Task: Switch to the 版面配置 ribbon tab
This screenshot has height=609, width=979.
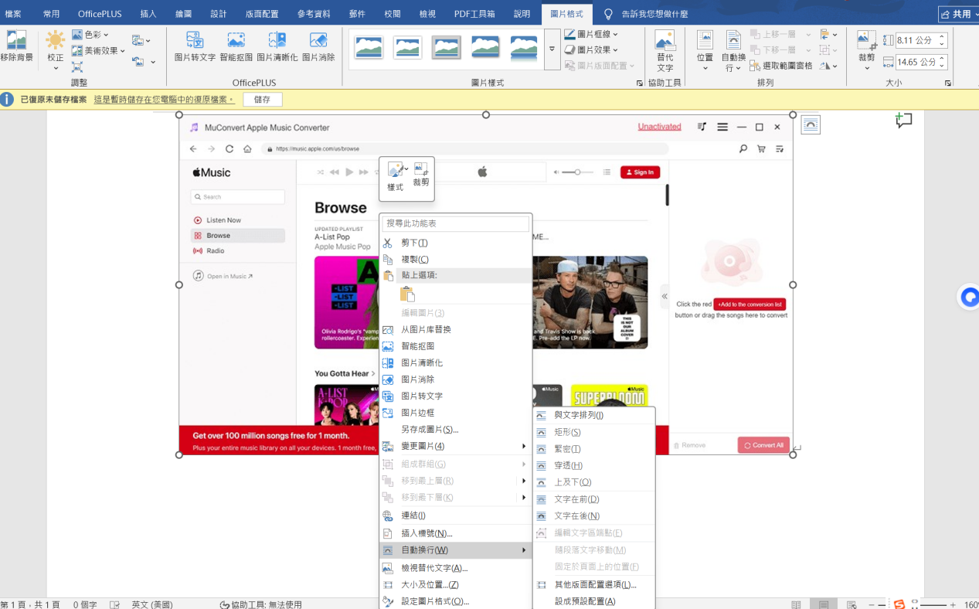Action: [x=262, y=14]
